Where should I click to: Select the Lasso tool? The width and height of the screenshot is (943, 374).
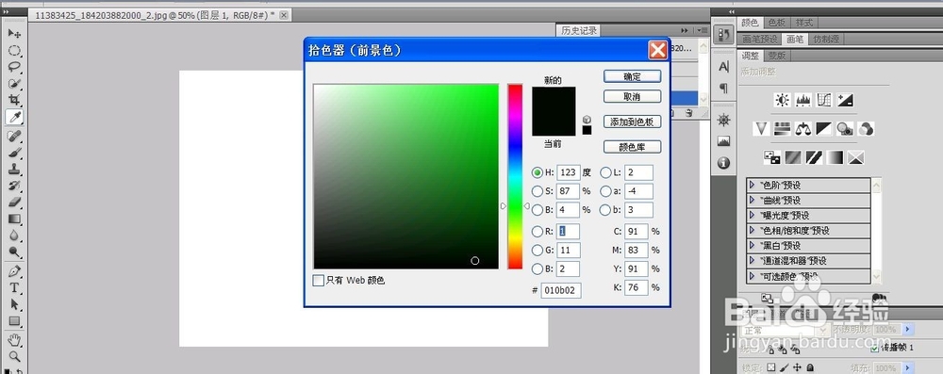[14, 67]
